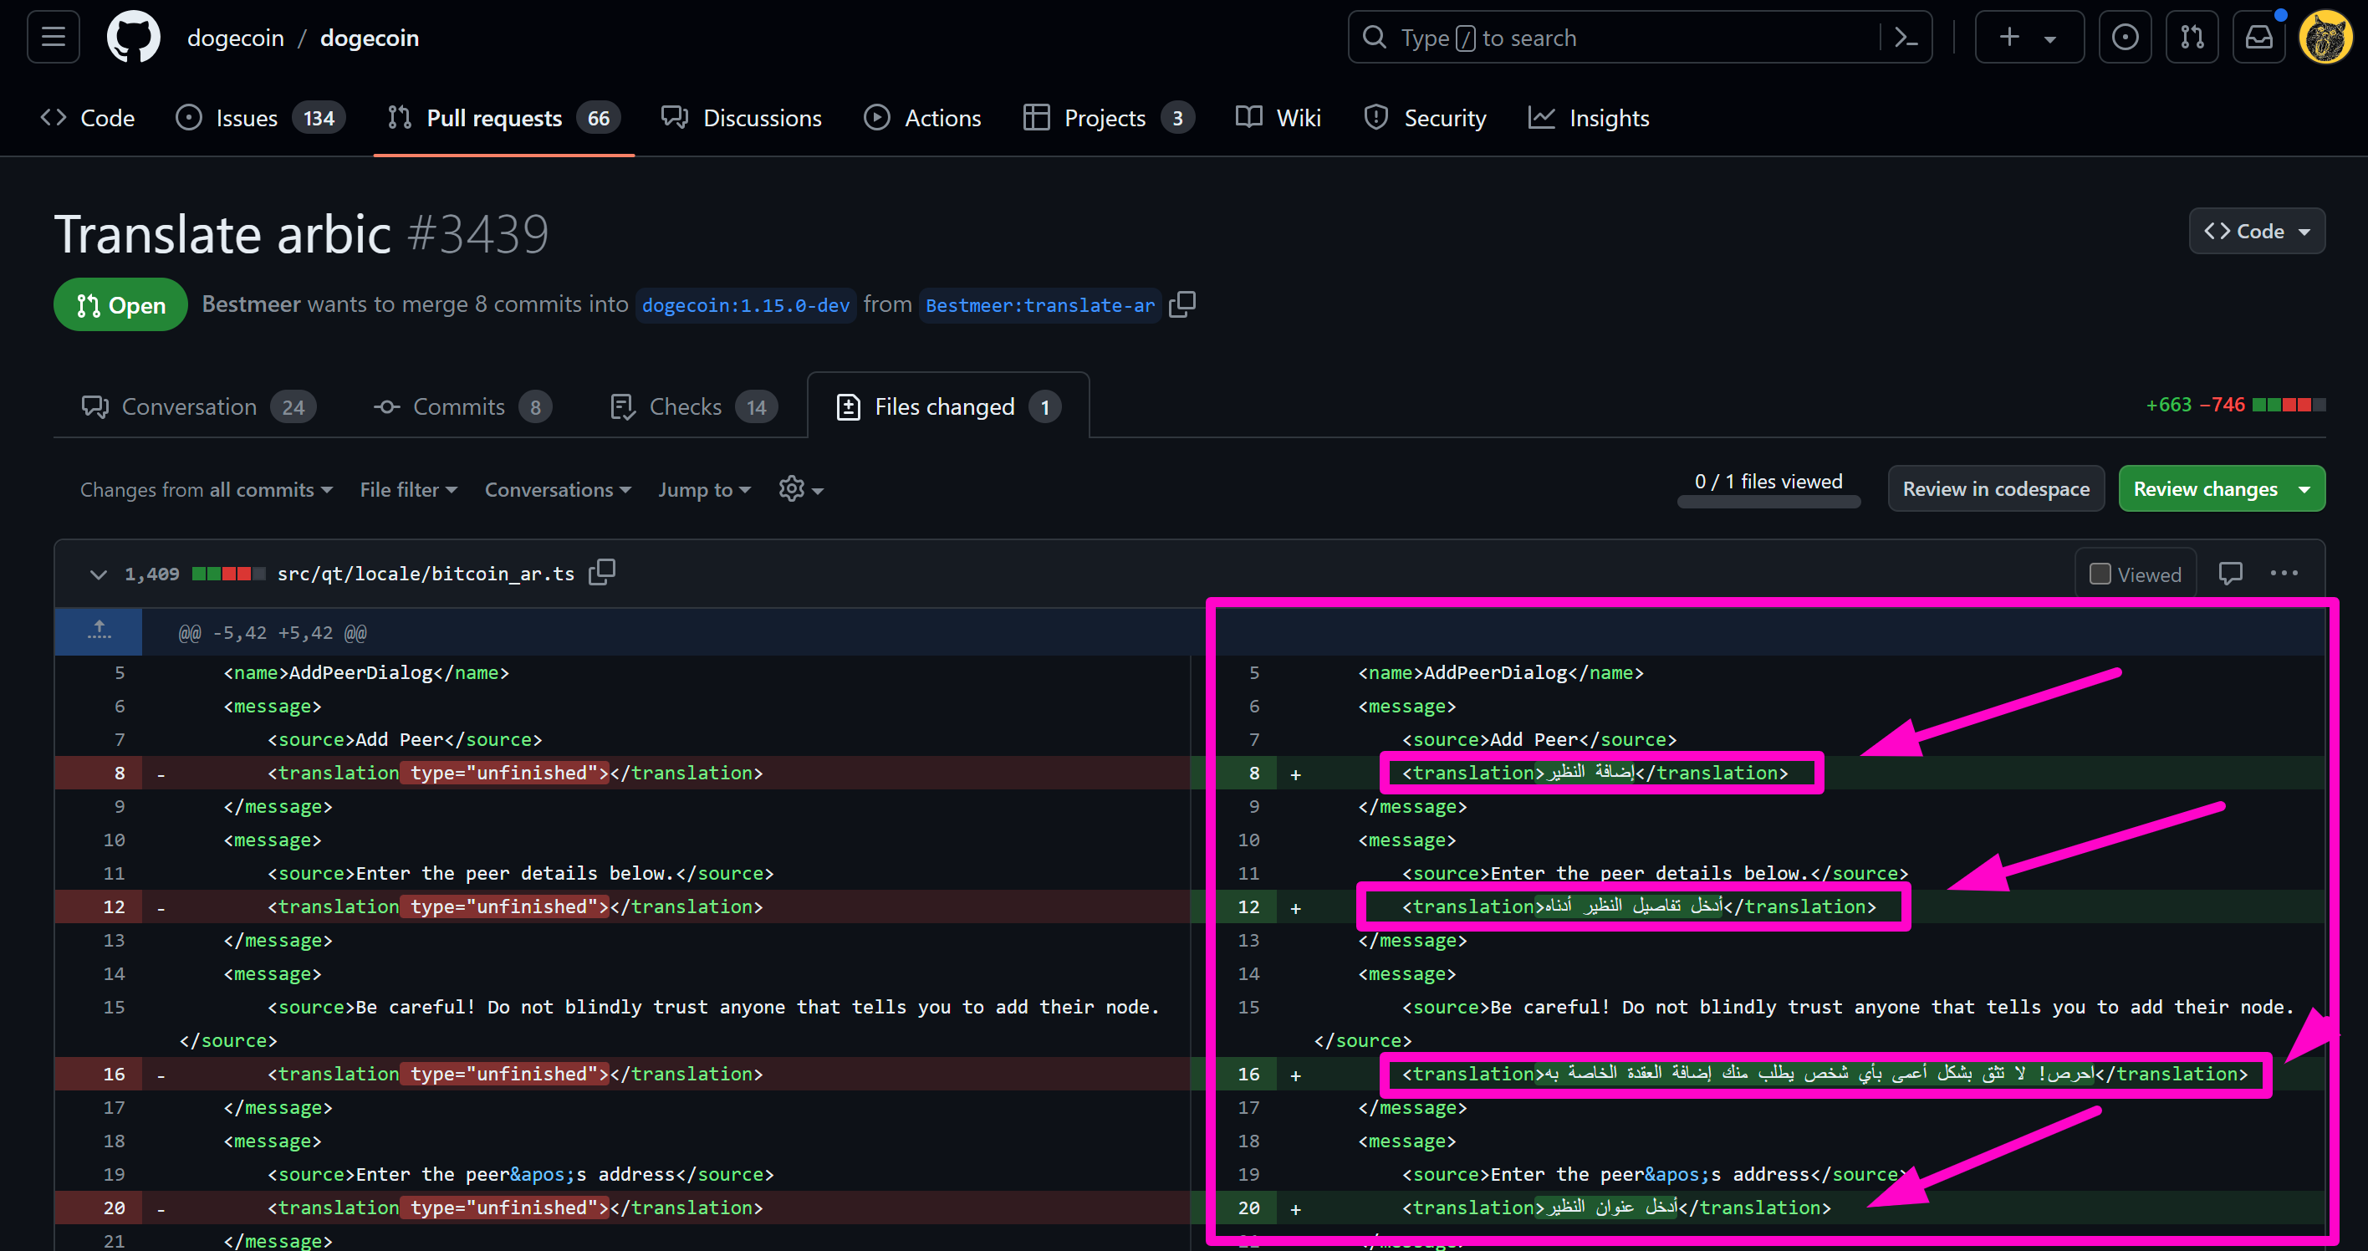The height and width of the screenshot is (1251, 2368).
Task: Copy the bitcoin_ar.ts file path
Action: [x=602, y=573]
